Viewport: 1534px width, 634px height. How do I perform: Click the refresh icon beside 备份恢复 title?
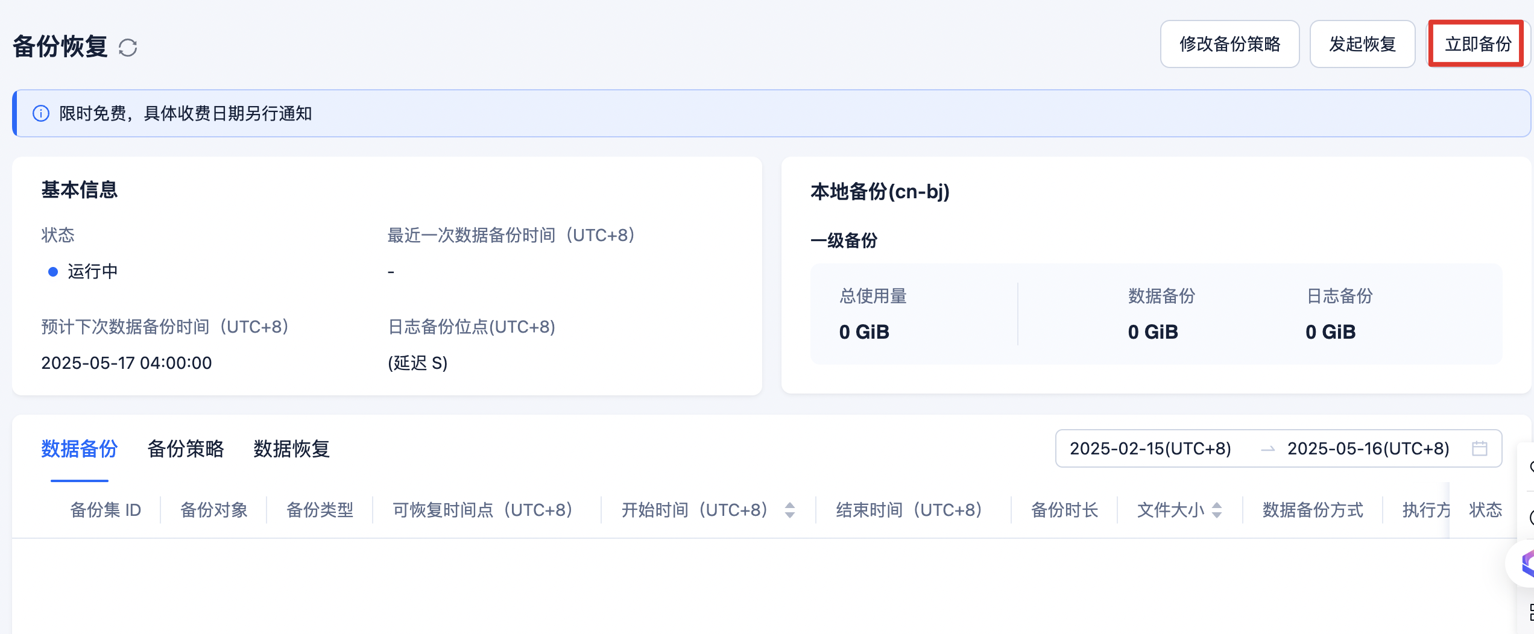128,47
